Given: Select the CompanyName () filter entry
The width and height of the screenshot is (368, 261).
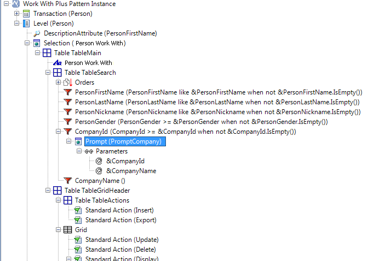Looking at the screenshot, I should click(100, 180).
